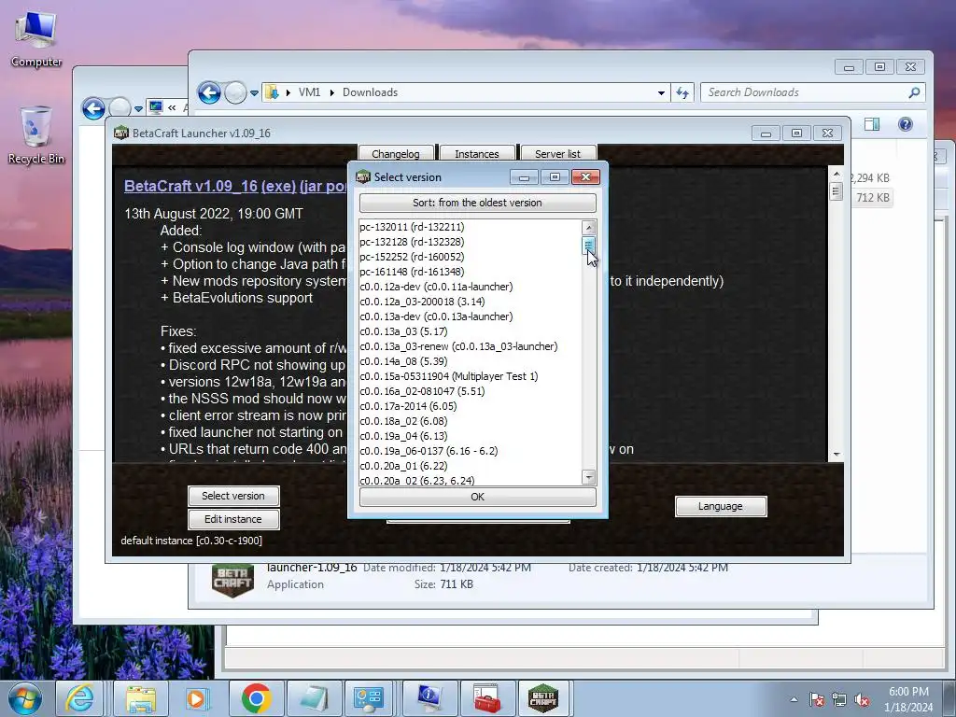Click muted volume tray icon
Viewport: 956px width, 717px height.
[862, 699]
